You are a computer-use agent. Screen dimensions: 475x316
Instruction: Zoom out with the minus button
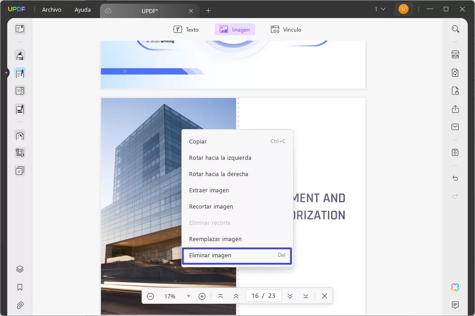pyautogui.click(x=150, y=296)
